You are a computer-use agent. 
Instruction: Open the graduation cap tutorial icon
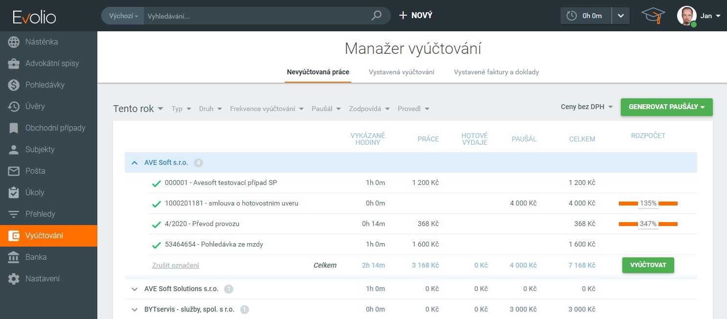pyautogui.click(x=654, y=16)
